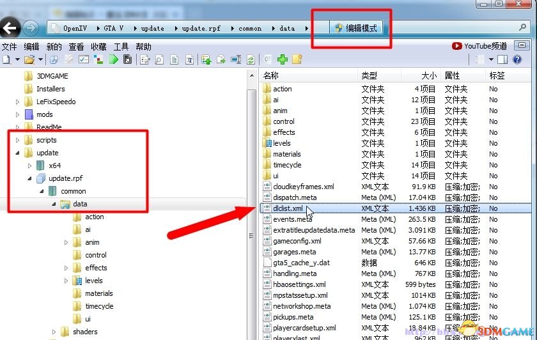Click the blue globe link toolbar icon
The height and width of the screenshot is (340, 537).
click(x=54, y=59)
